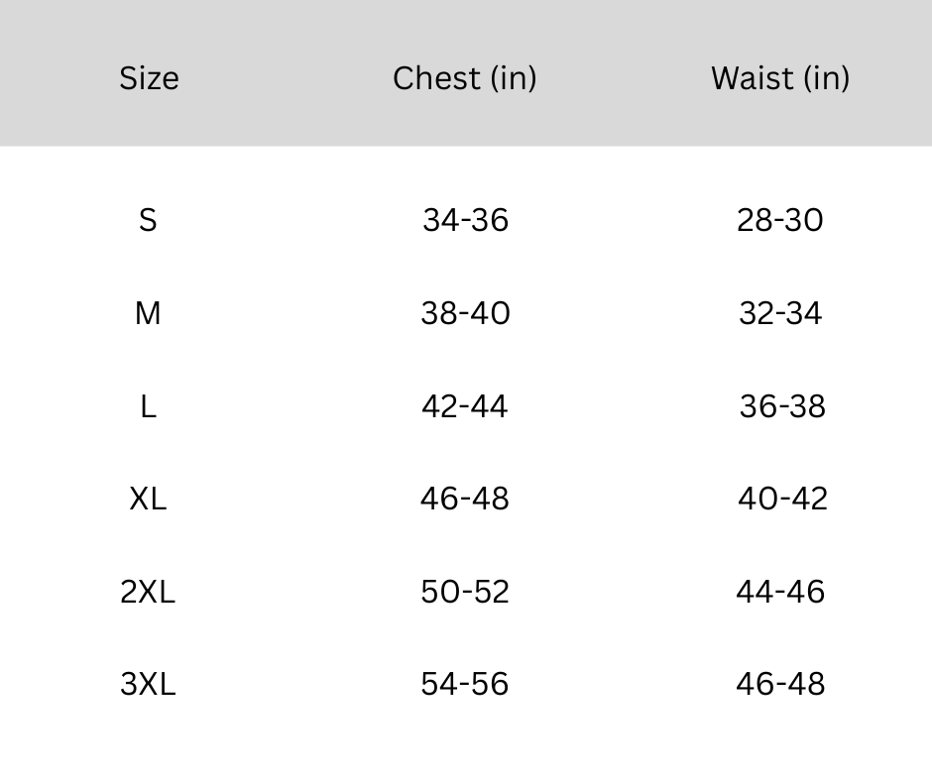Click waist measurement 32-34
The image size is (932, 781).
(x=780, y=313)
